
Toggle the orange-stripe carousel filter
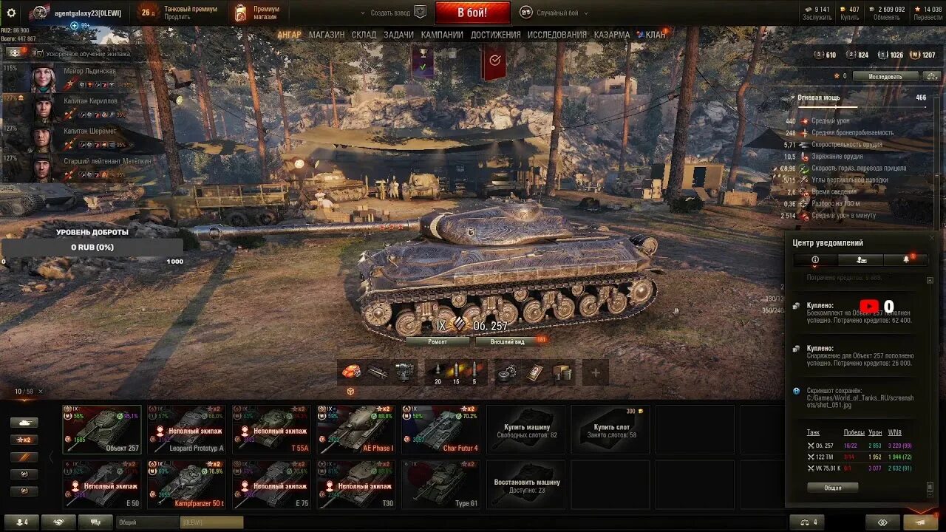[24, 457]
